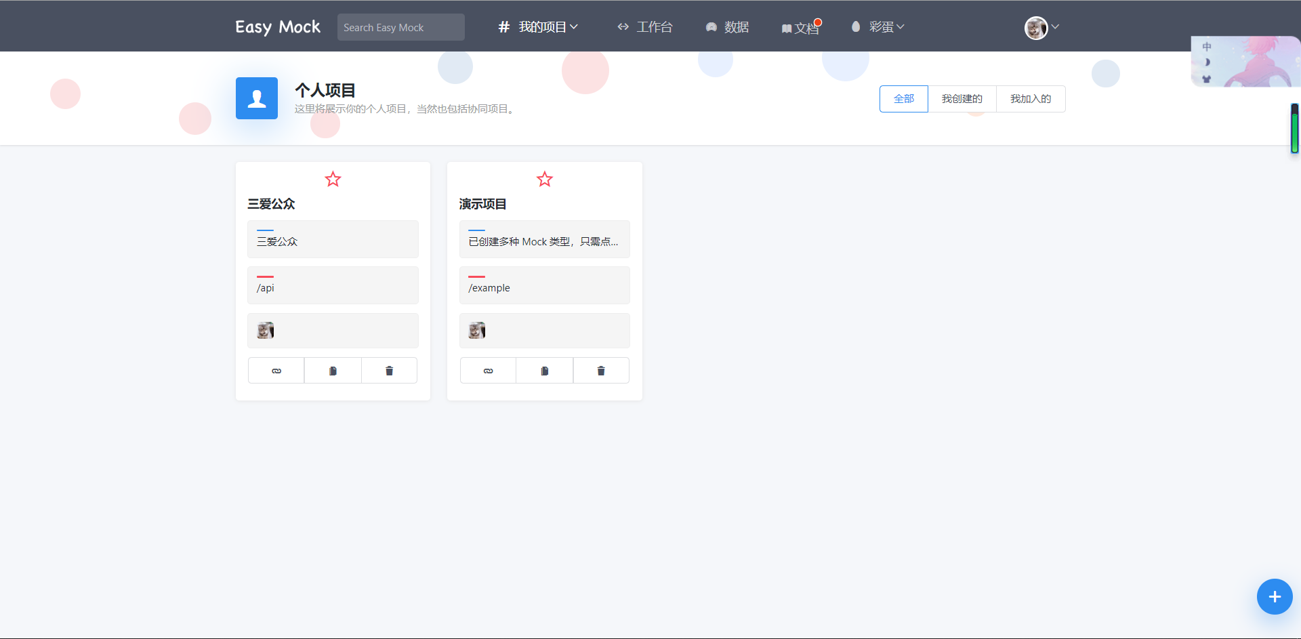Open the 我的项目 dropdown menu
The height and width of the screenshot is (639, 1301).
click(538, 27)
